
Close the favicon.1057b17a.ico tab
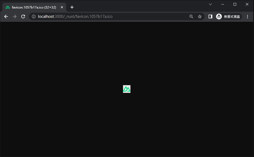coord(62,7)
